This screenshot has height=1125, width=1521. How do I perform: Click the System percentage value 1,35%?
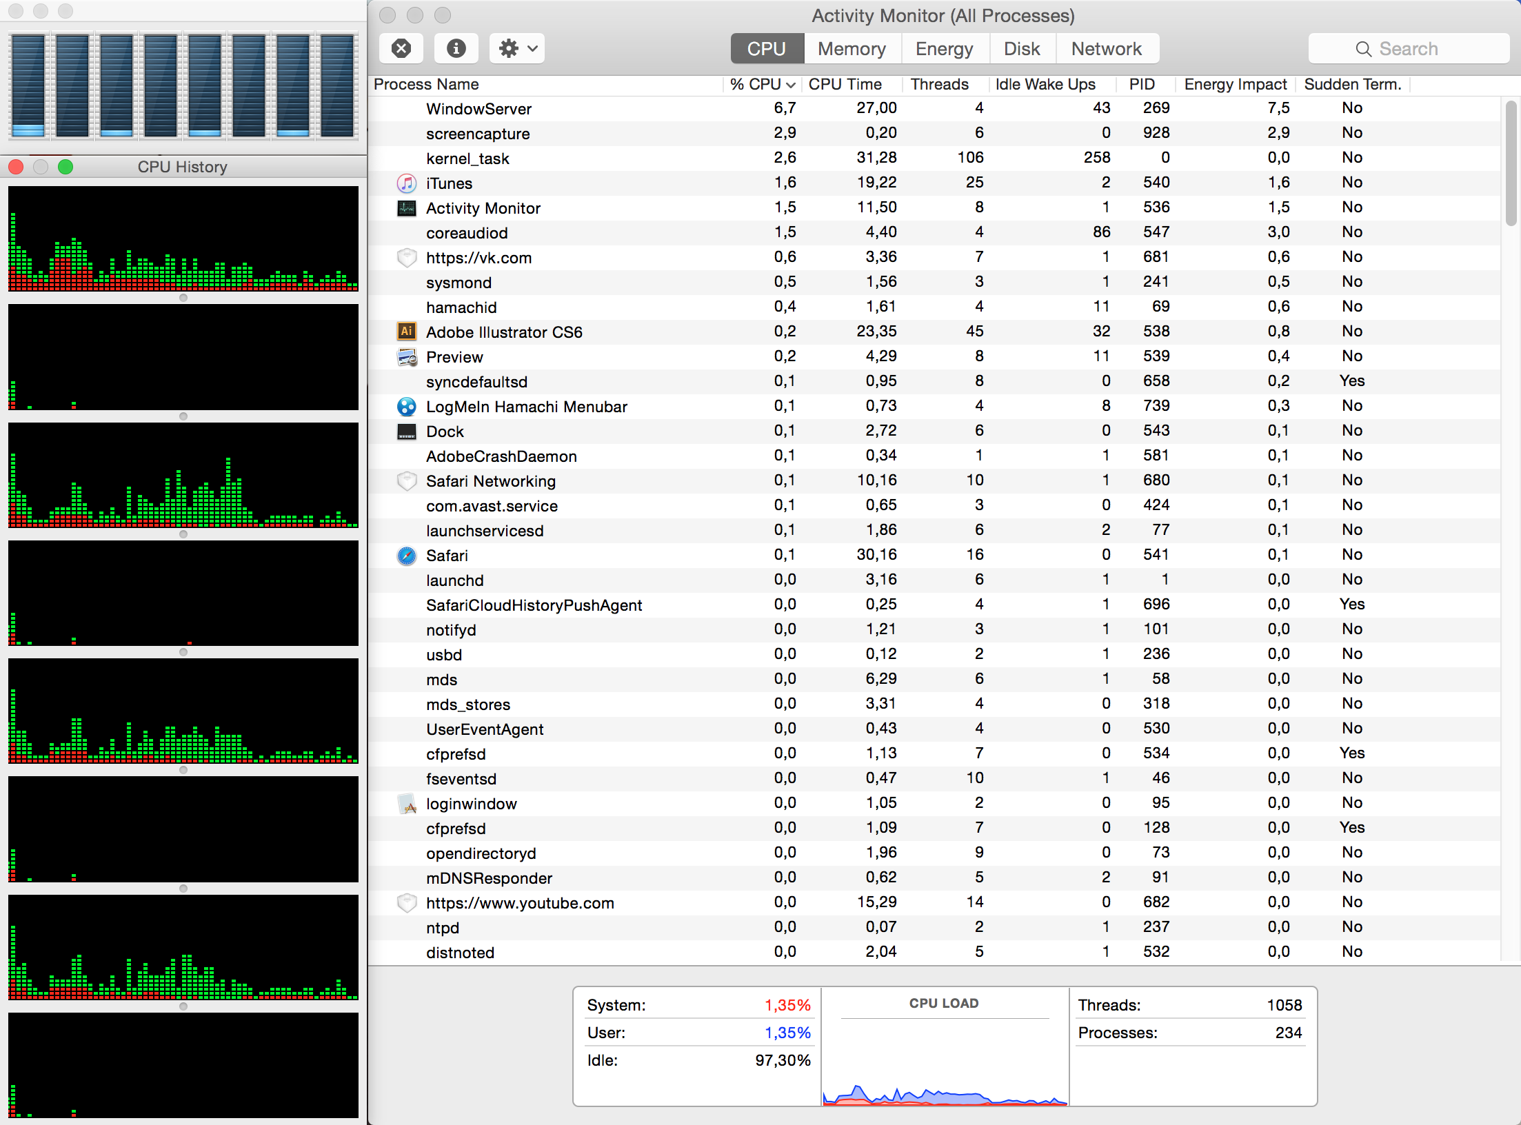click(x=787, y=1005)
